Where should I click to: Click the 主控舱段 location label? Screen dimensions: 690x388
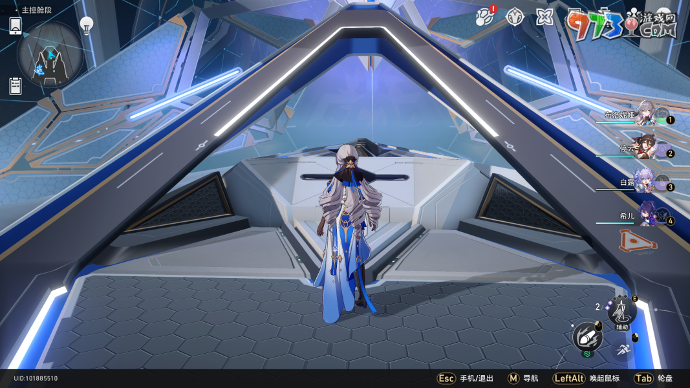pyautogui.click(x=36, y=10)
